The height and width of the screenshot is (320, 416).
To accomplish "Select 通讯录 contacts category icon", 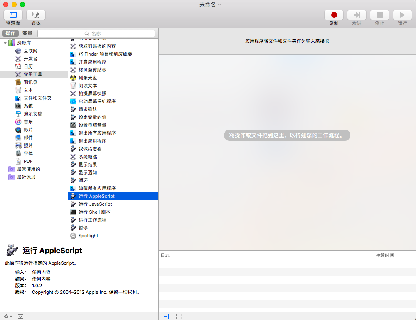I will click(x=18, y=82).
